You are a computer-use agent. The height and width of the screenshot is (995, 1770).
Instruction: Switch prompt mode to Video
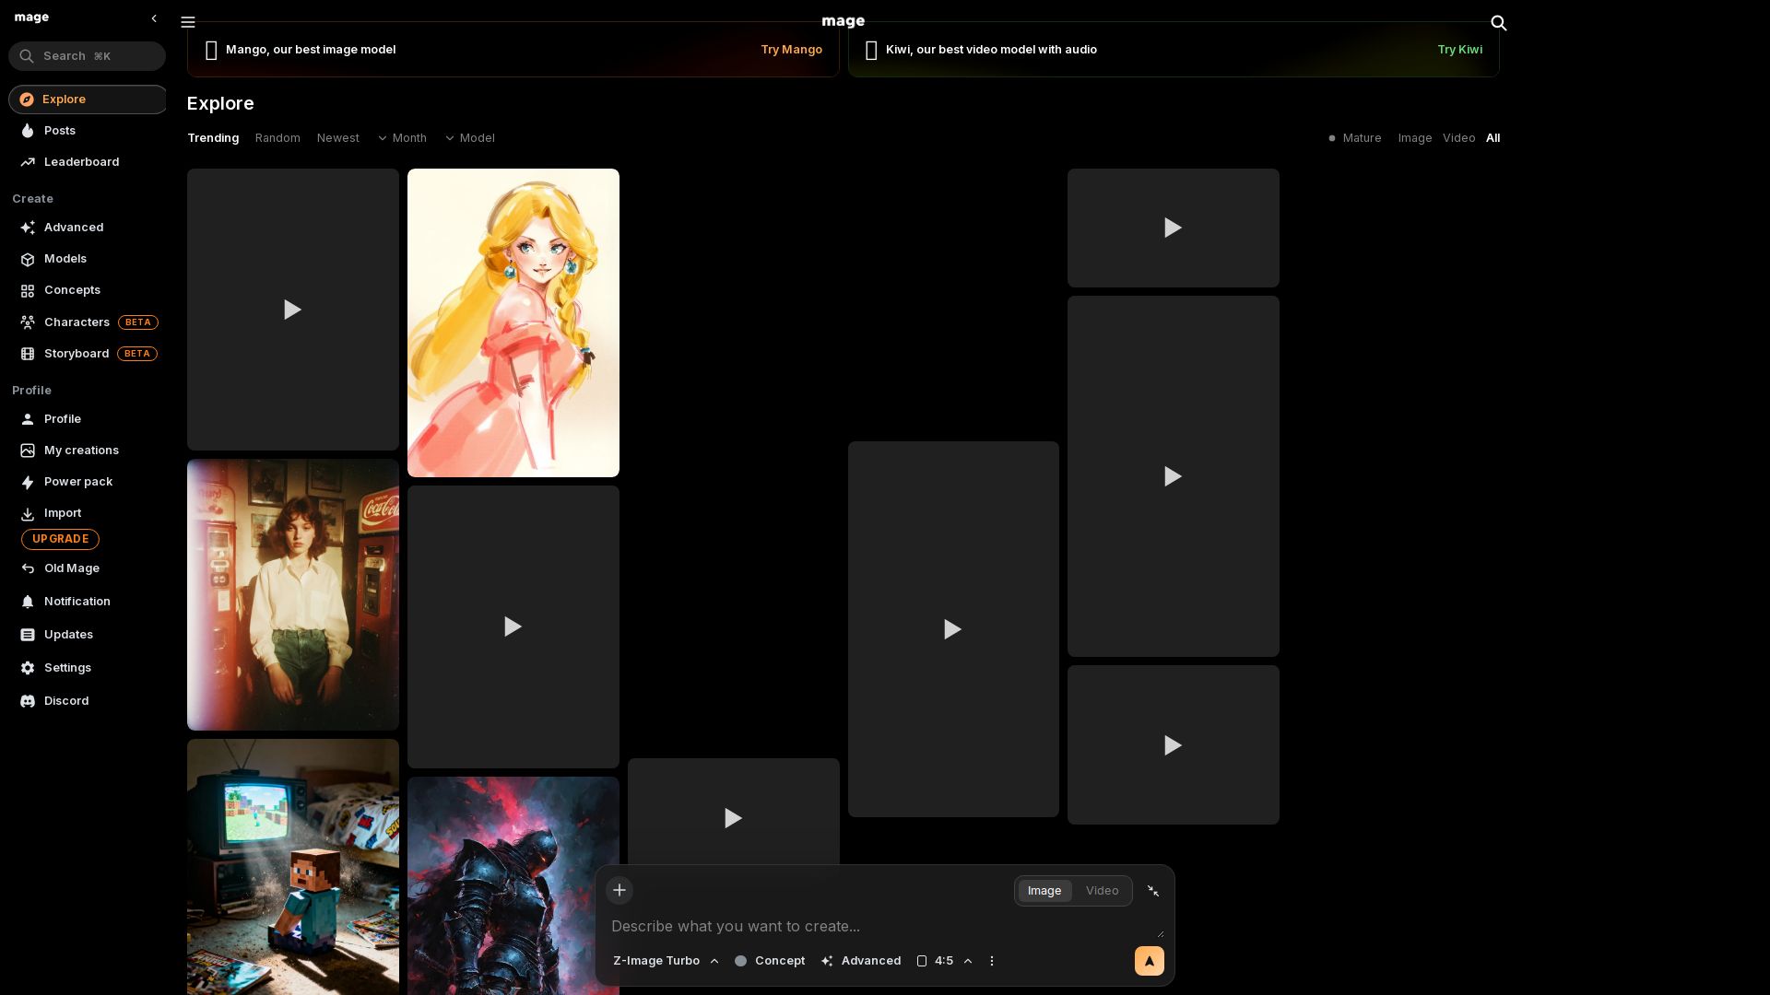tap(1102, 891)
